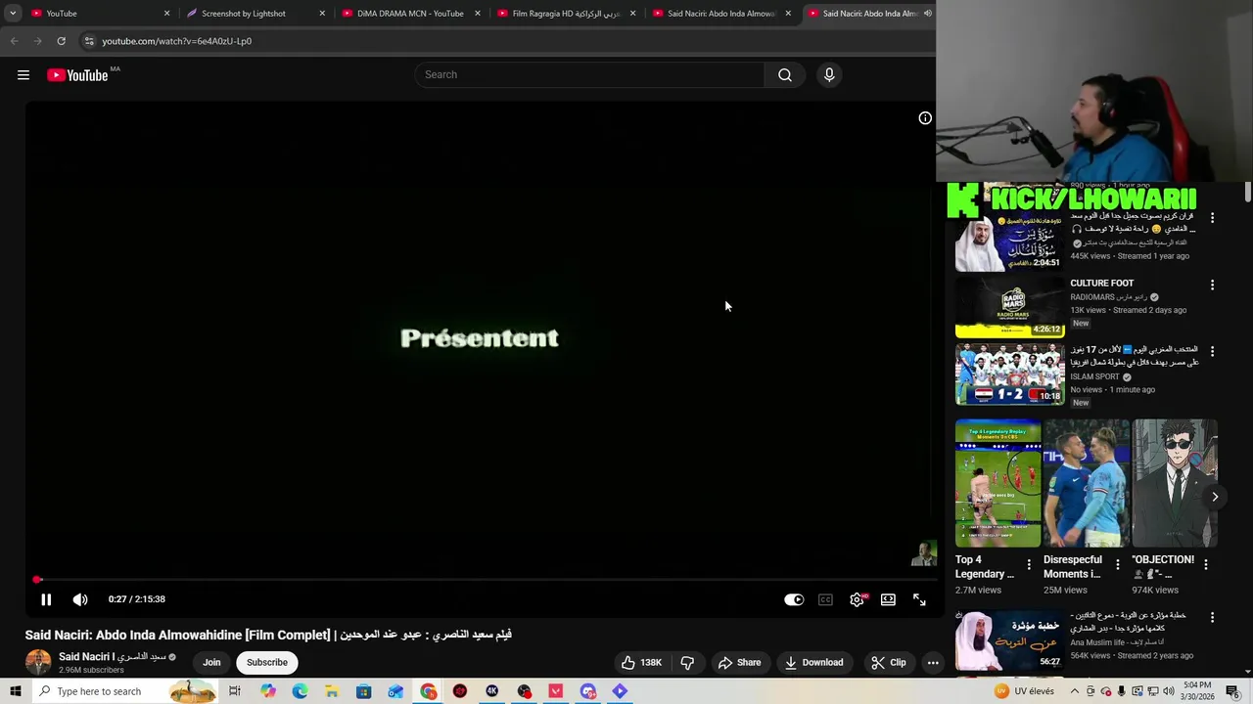Toggle subtitles closed captions button
Viewport: 1253px width, 704px height.
825,599
